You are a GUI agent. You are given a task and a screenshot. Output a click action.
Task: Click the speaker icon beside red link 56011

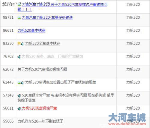click(19, 108)
